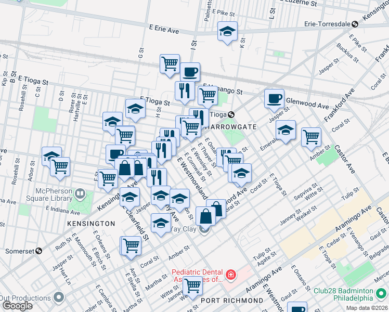The image size is (389, 312).
Task: Click school marker near Emerald St
Action: tap(286, 131)
